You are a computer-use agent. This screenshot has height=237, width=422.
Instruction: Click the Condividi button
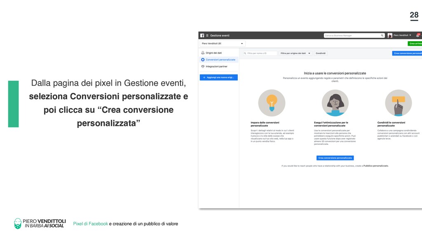[321, 53]
